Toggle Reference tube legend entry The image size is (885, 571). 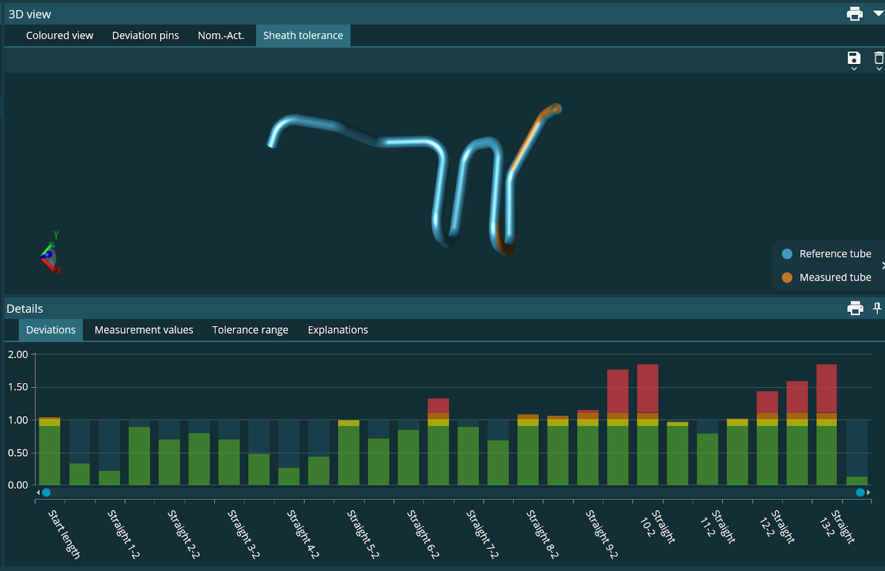point(827,254)
